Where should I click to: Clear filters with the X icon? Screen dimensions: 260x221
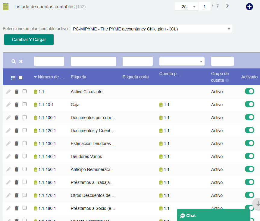coord(21,62)
